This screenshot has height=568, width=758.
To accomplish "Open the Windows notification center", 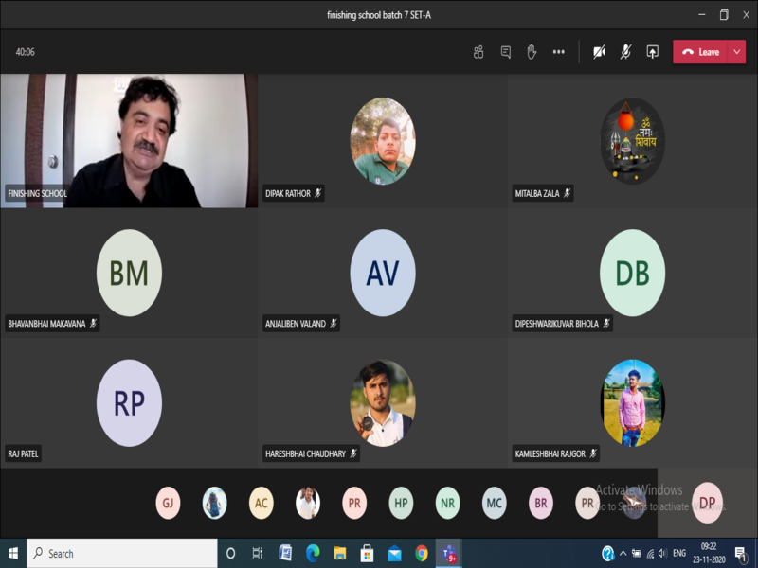I will tap(740, 553).
